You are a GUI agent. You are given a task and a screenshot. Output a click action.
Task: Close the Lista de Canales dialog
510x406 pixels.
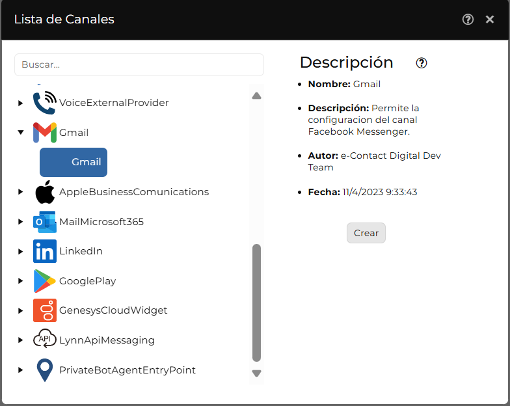489,20
